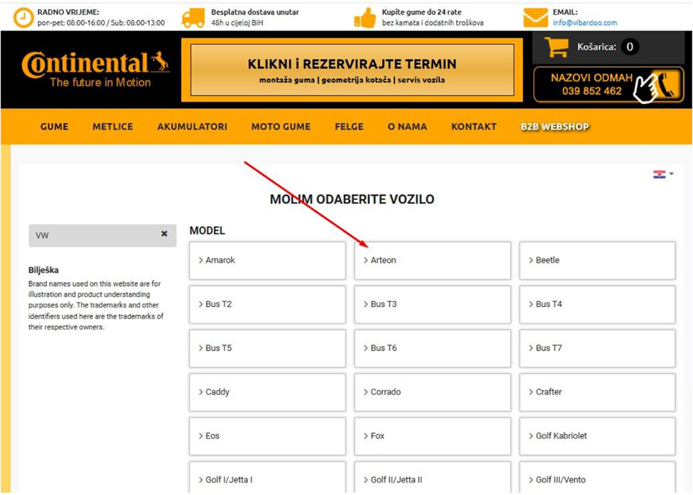
Task: Choose the Golf I/Jetta I model
Action: [267, 477]
